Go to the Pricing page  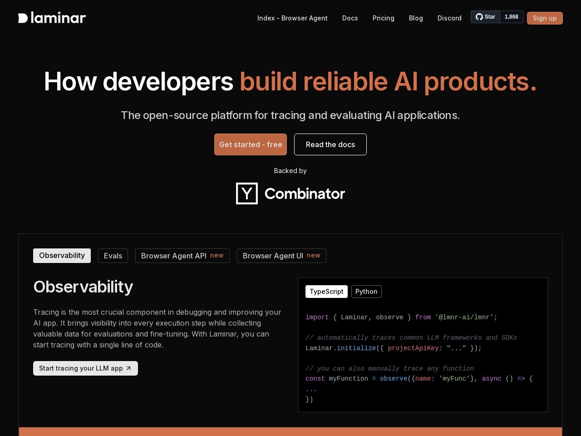click(384, 18)
